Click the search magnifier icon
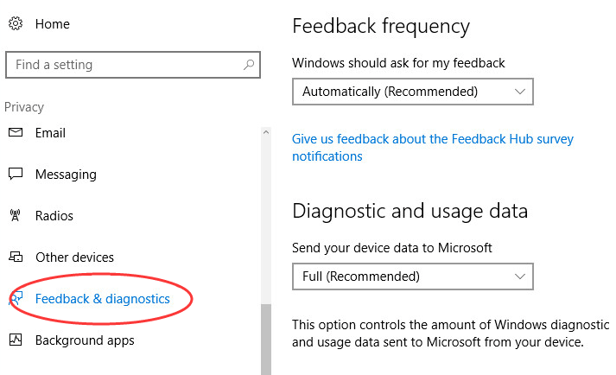 coord(249,65)
